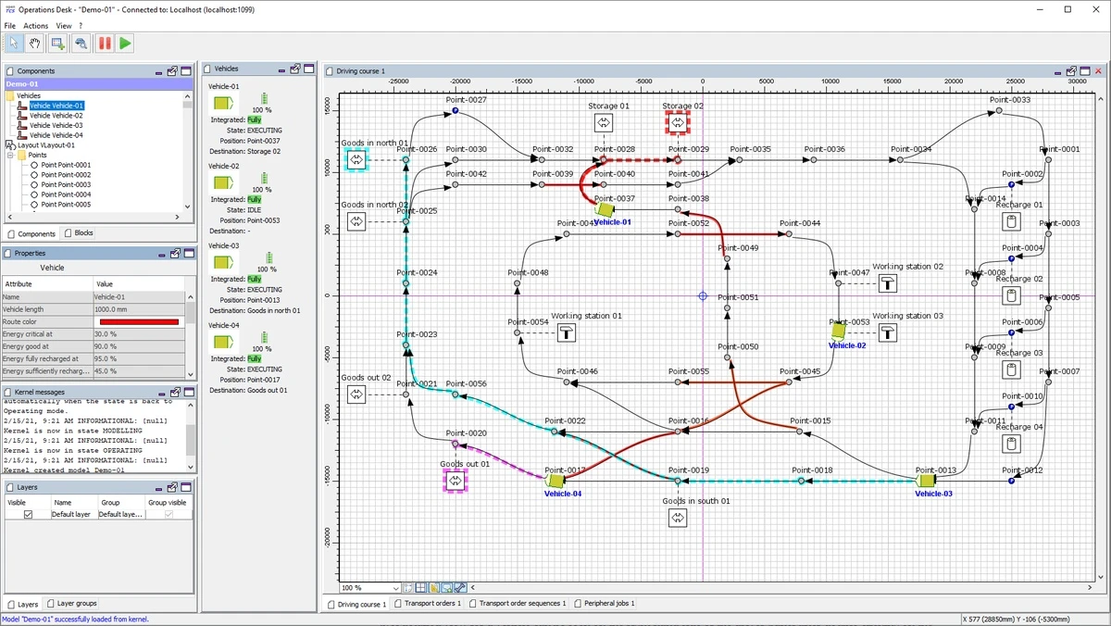
Task: Select Vehicle Vehicle-02 in component tree
Action: tap(56, 116)
